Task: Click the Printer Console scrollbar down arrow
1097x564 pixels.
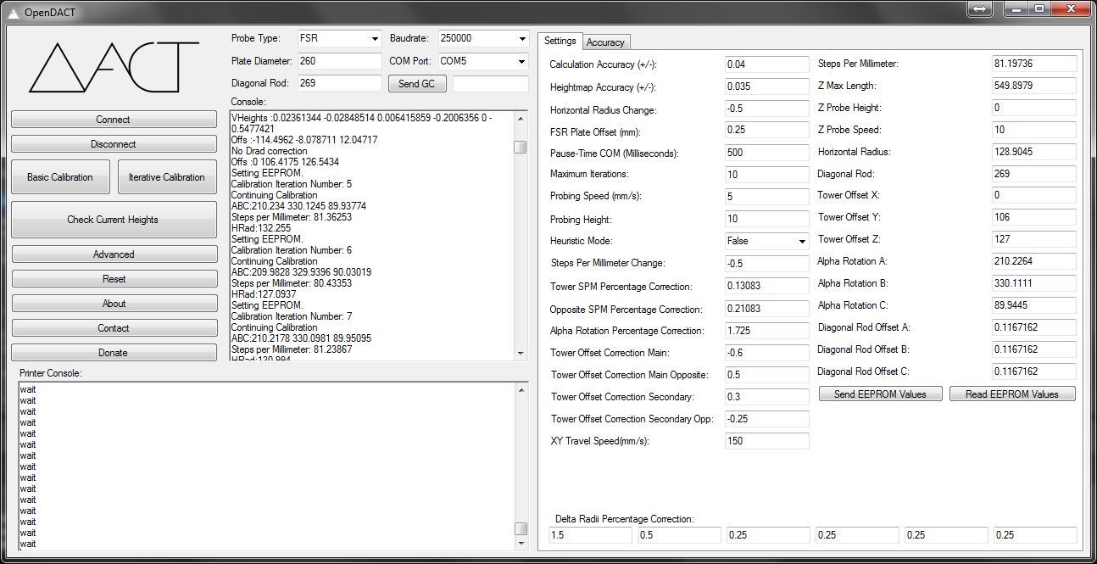Action: [x=521, y=544]
